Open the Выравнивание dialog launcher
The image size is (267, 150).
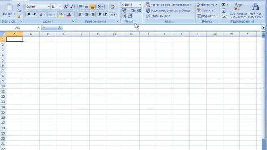click(117, 21)
